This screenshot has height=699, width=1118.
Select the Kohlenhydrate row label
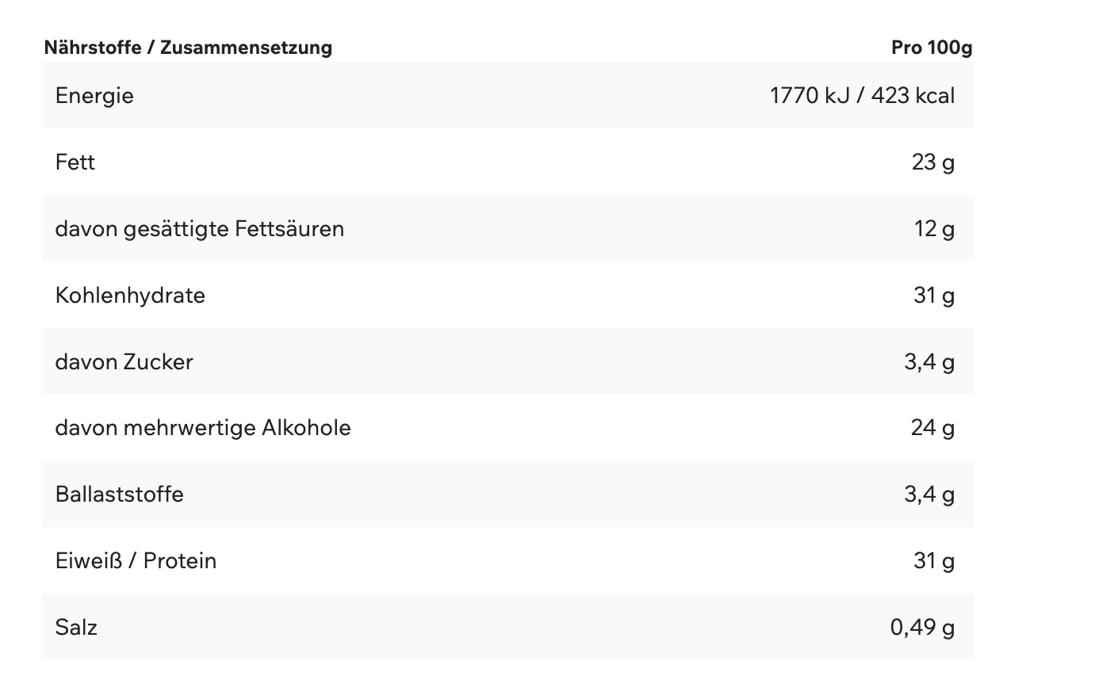pos(130,296)
